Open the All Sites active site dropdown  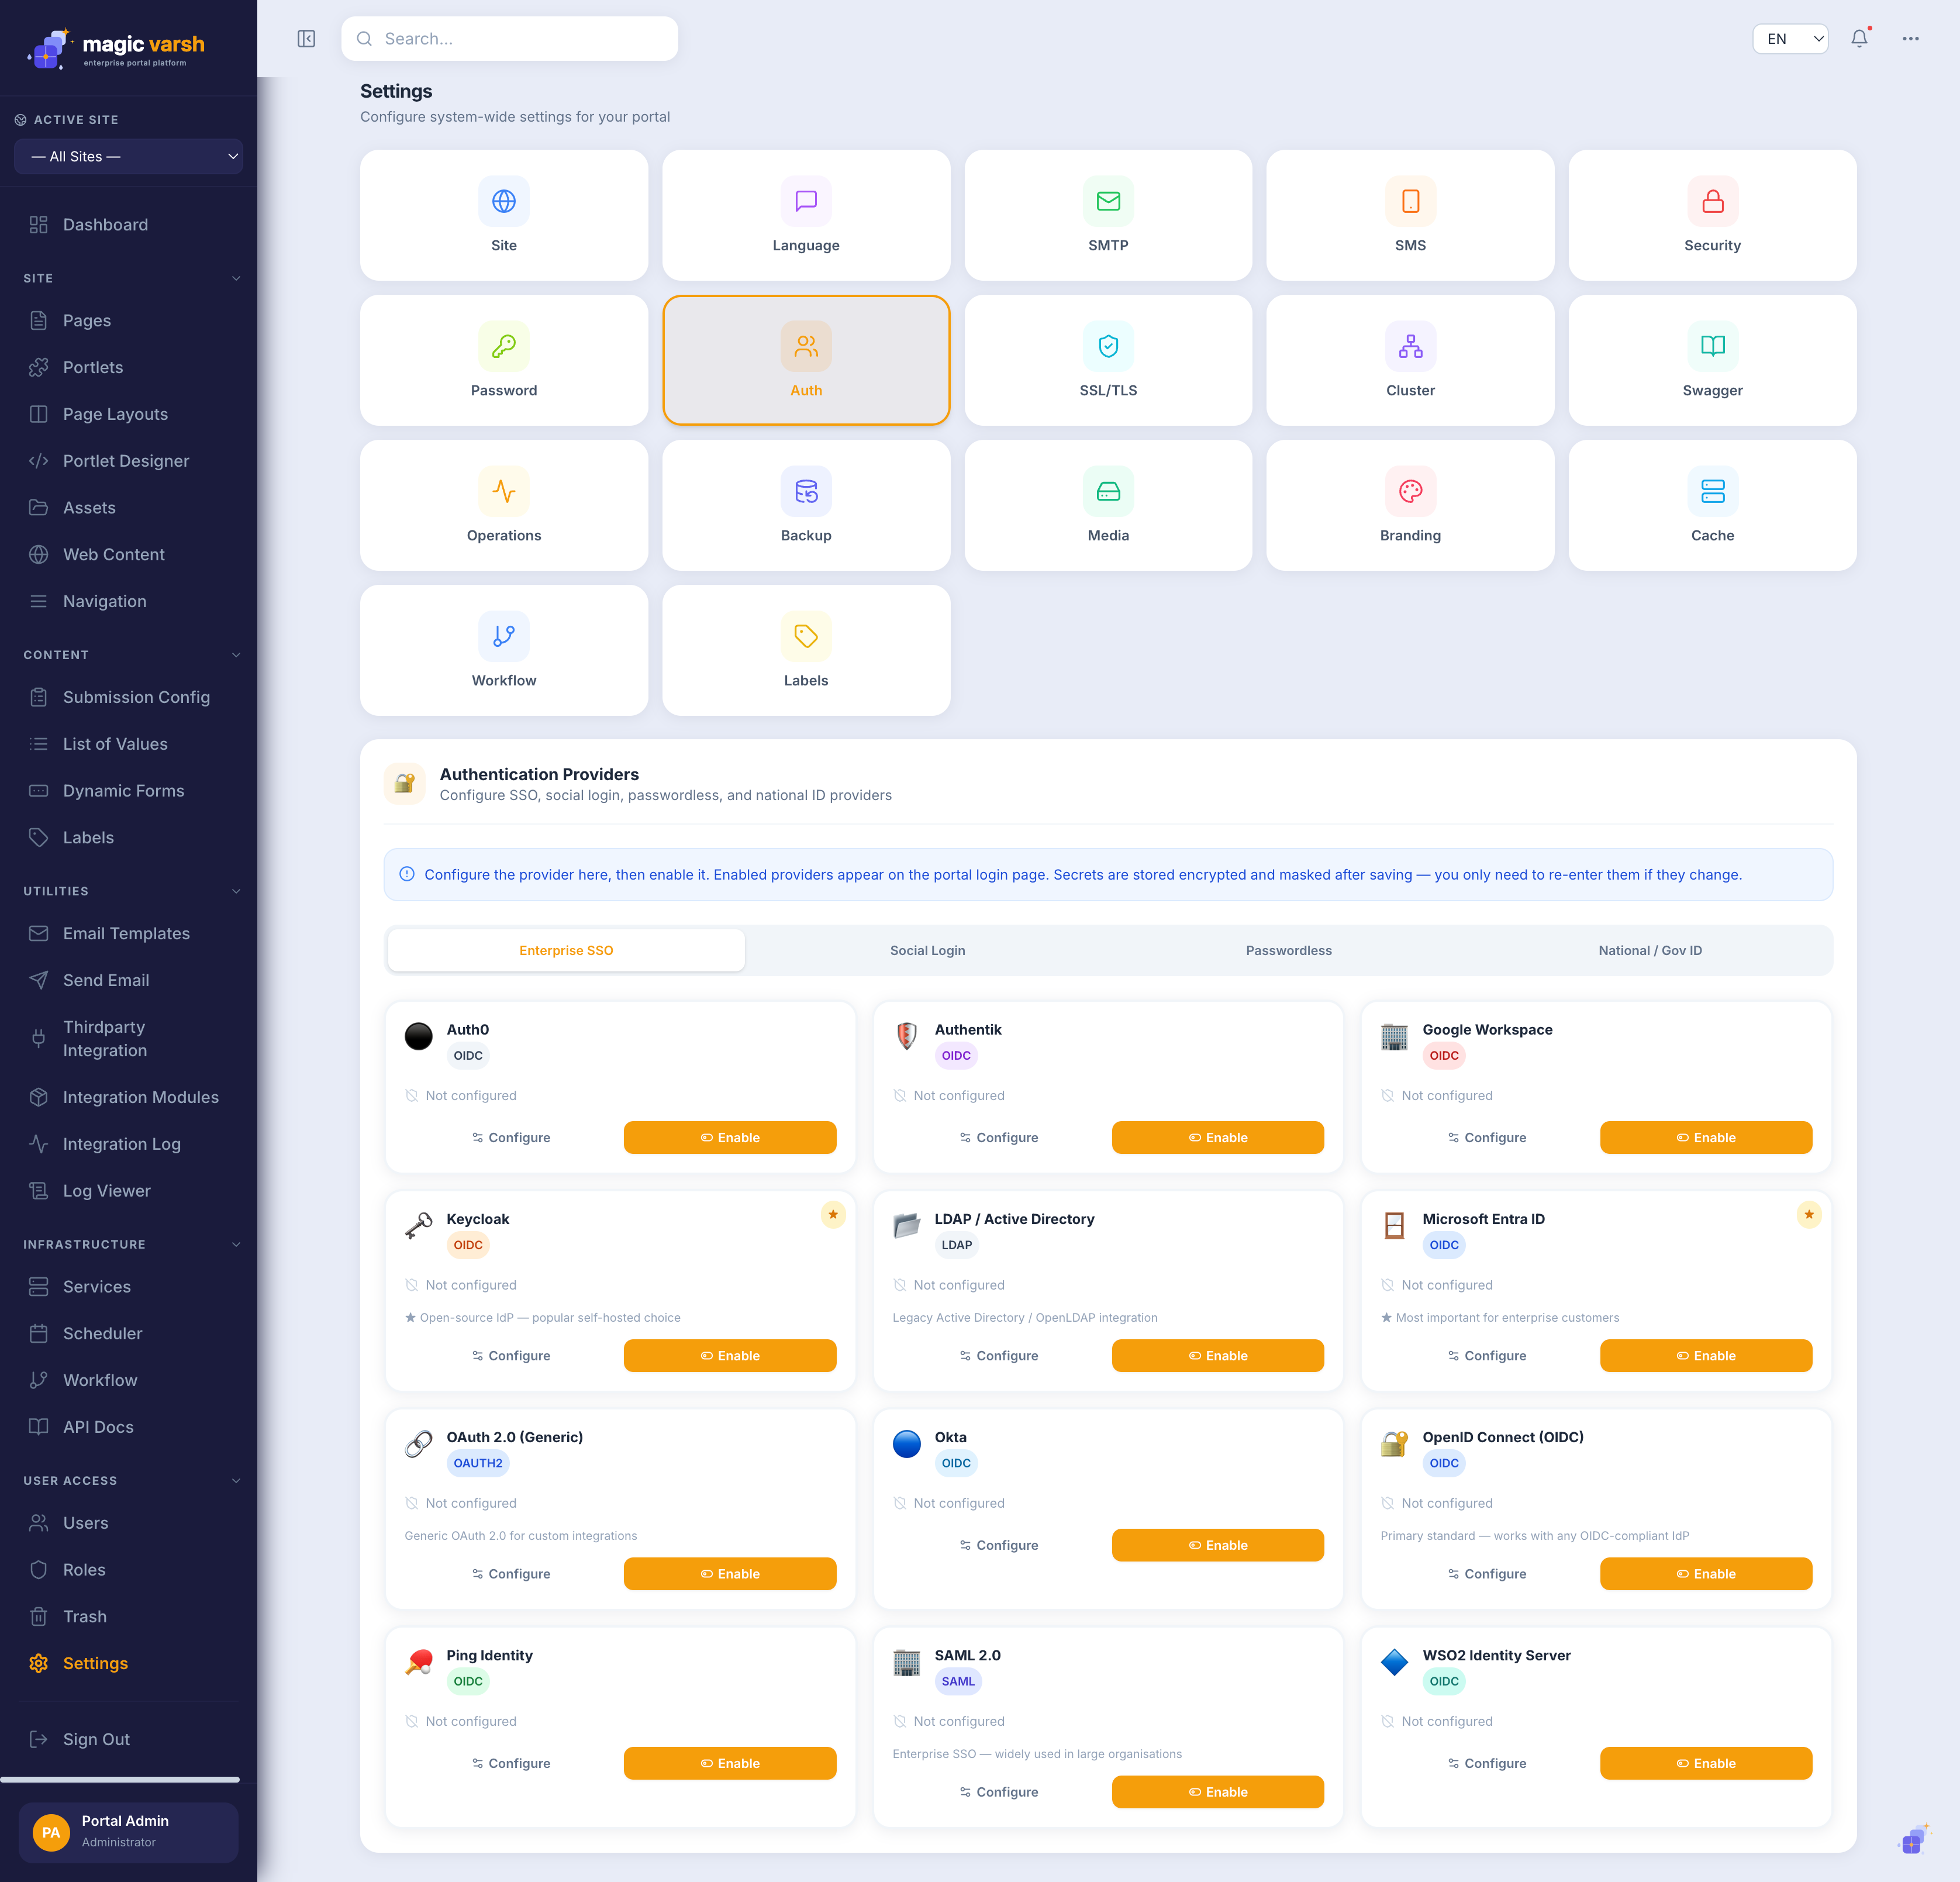129,156
